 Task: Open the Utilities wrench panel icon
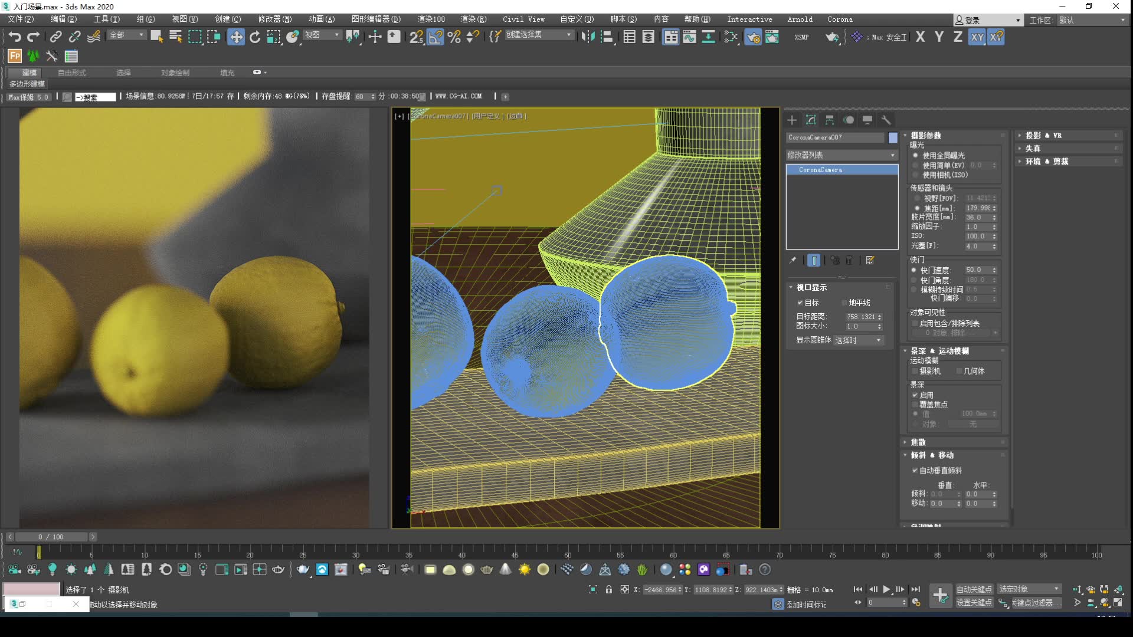[886, 120]
